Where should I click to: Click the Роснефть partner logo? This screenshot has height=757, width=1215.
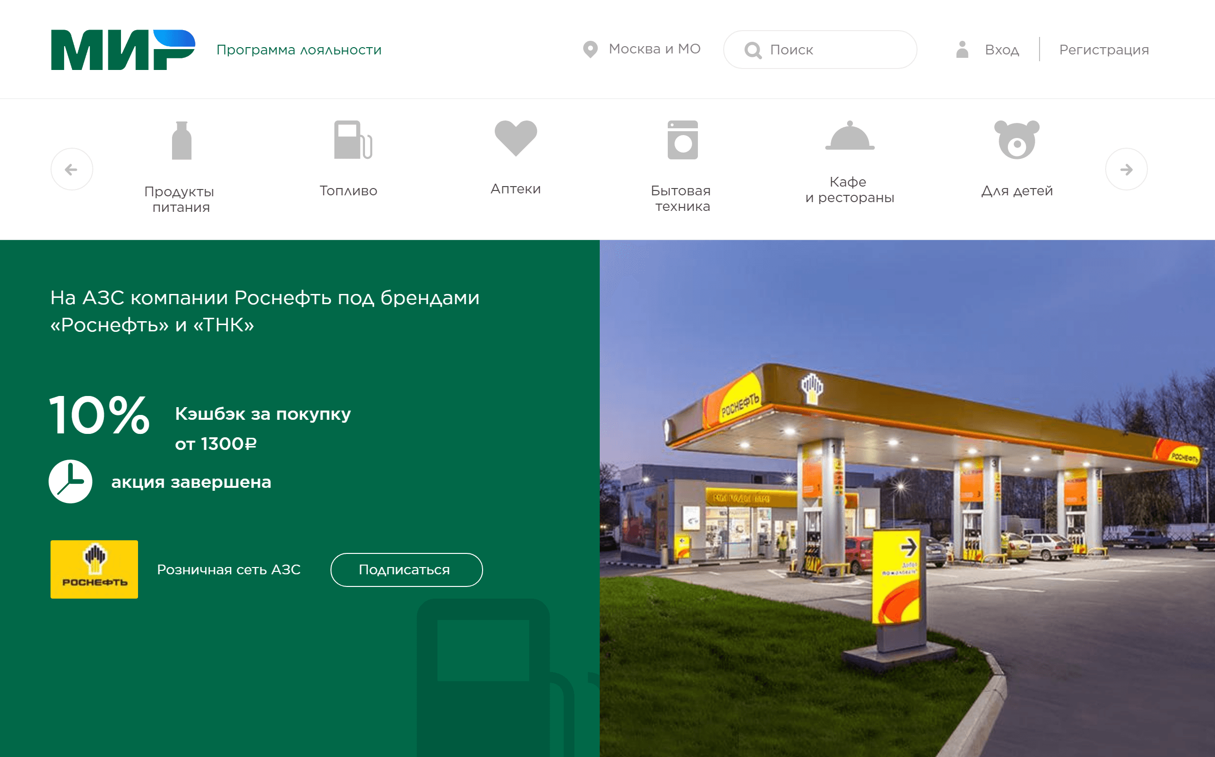pyautogui.click(x=94, y=569)
